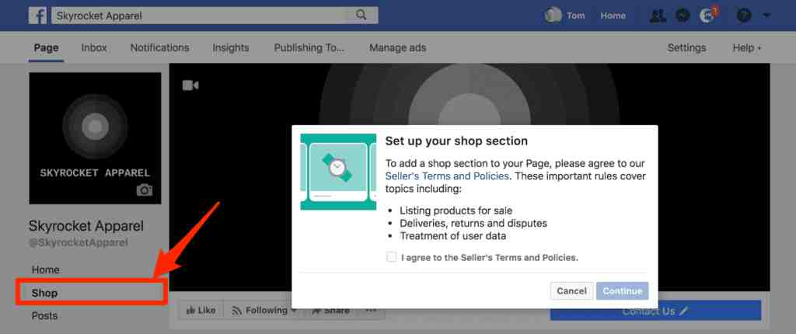The height and width of the screenshot is (334, 796).
Task: Open the Help dropdown menu
Action: click(x=746, y=47)
